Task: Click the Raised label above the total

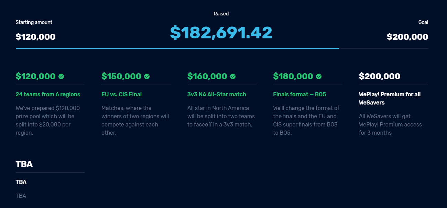Action: pyautogui.click(x=221, y=14)
